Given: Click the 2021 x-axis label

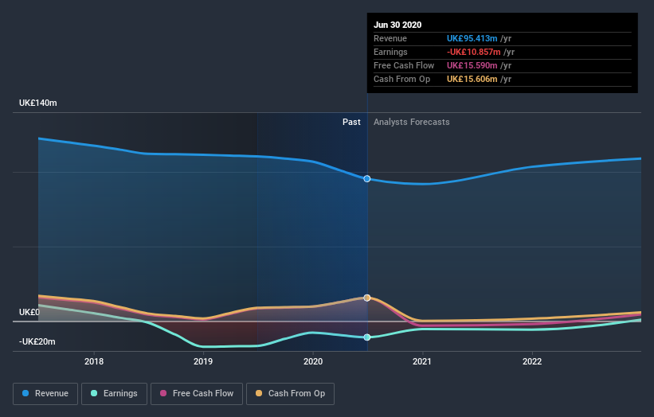Looking at the screenshot, I should (422, 361).
